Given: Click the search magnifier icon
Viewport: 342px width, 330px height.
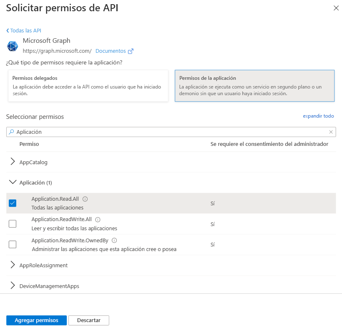Looking at the screenshot, I should [x=12, y=132].
